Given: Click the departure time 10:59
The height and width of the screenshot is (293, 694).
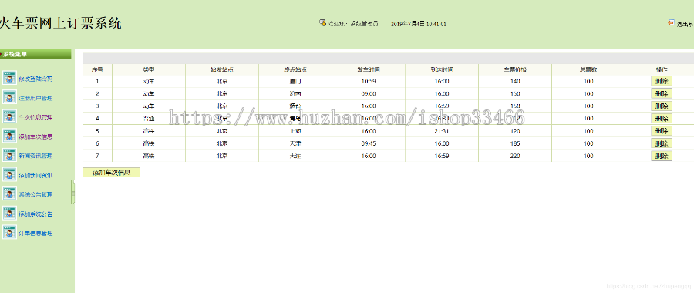Looking at the screenshot, I should tap(369, 82).
